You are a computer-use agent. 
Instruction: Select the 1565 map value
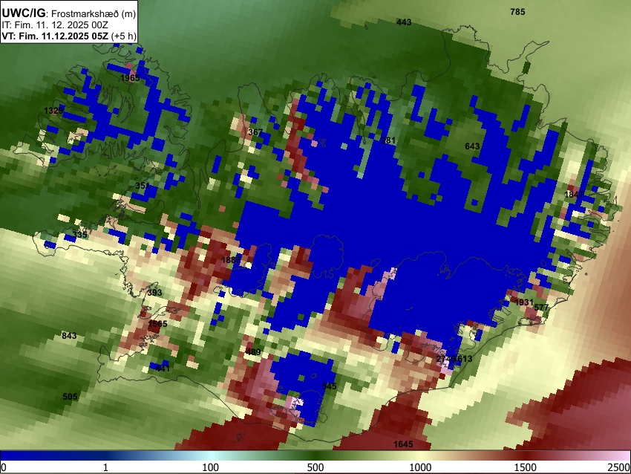click(157, 324)
